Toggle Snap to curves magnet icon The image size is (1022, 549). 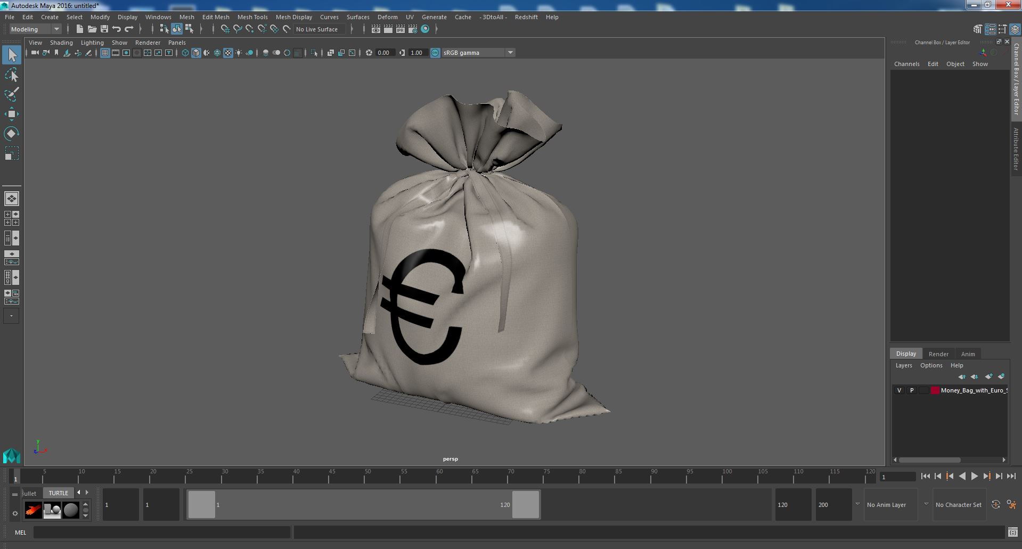[238, 29]
